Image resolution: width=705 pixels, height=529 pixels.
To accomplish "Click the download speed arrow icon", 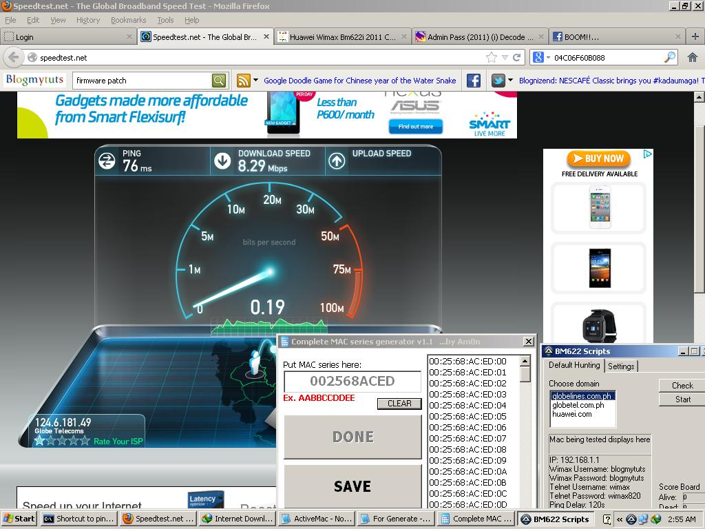I will point(222,161).
